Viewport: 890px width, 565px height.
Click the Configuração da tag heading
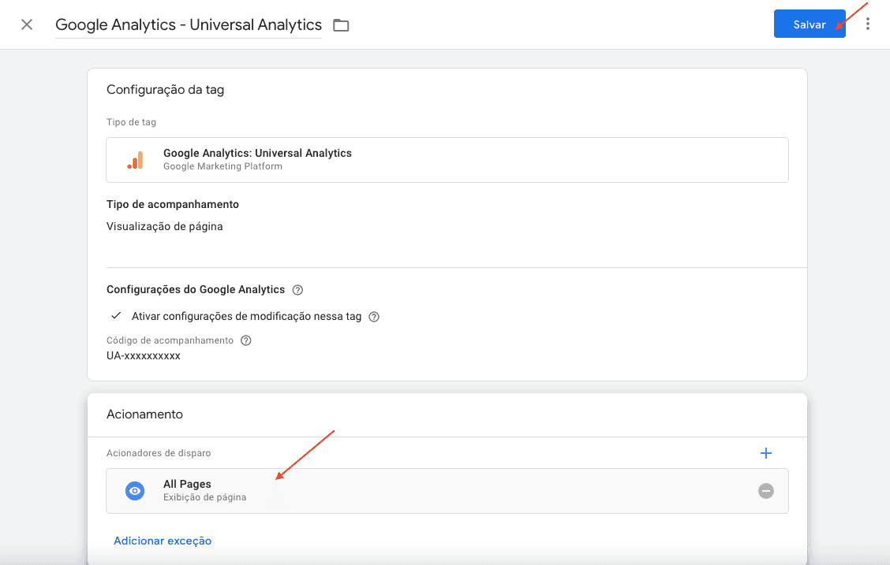click(x=165, y=90)
